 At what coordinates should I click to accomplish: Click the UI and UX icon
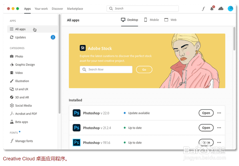[12, 89]
